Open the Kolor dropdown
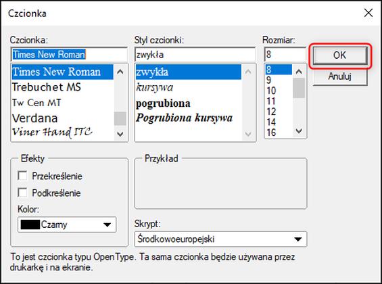The height and width of the screenshot is (284, 382). point(67,224)
